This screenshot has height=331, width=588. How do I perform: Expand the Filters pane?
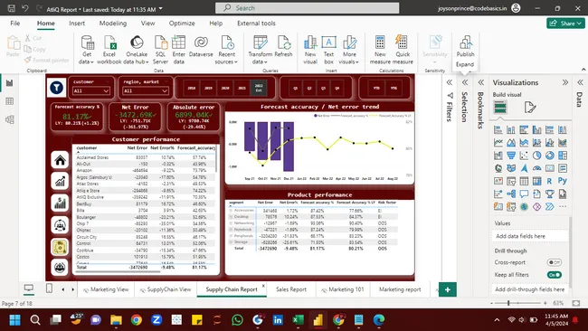click(450, 82)
